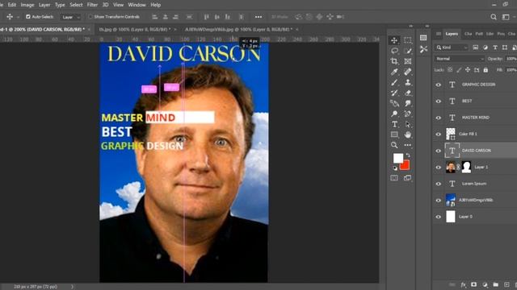
Task: Open Edit Toolbar three-dots in tools panel
Action: [x=408, y=145]
